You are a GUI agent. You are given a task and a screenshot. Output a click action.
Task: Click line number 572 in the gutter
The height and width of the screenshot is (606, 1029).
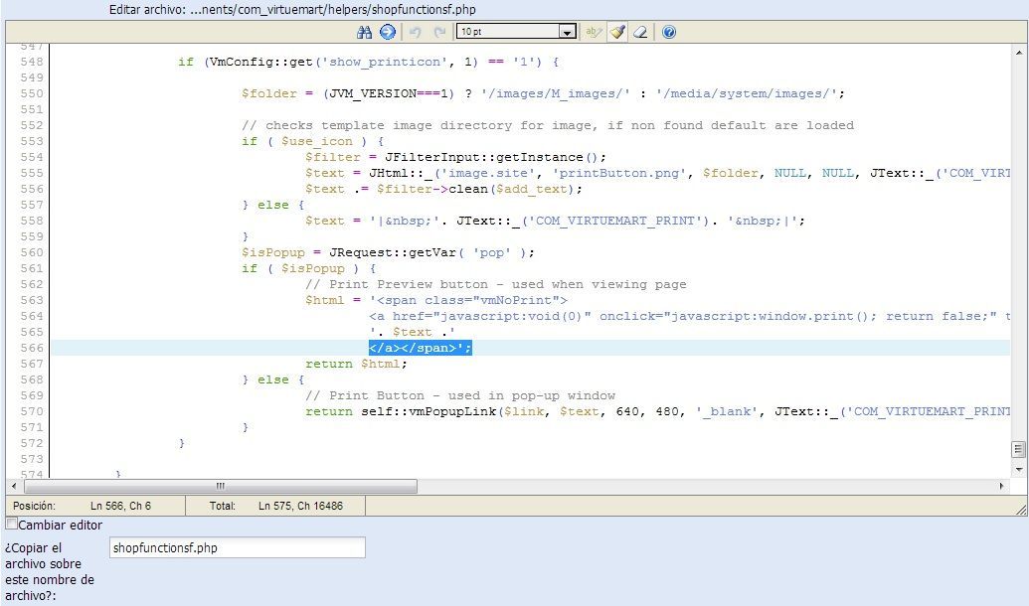tap(32, 443)
